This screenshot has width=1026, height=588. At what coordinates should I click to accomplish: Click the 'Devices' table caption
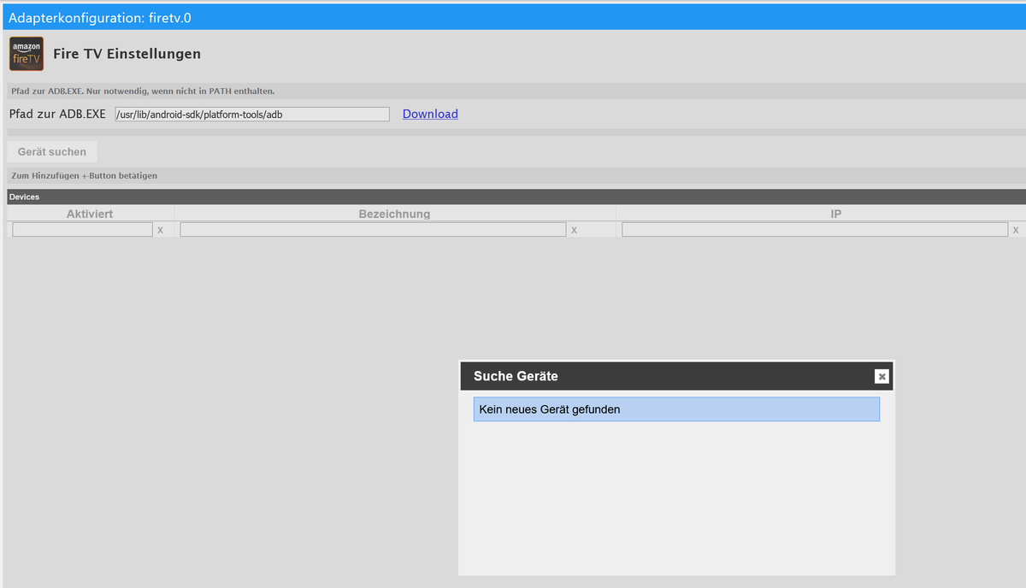24,197
